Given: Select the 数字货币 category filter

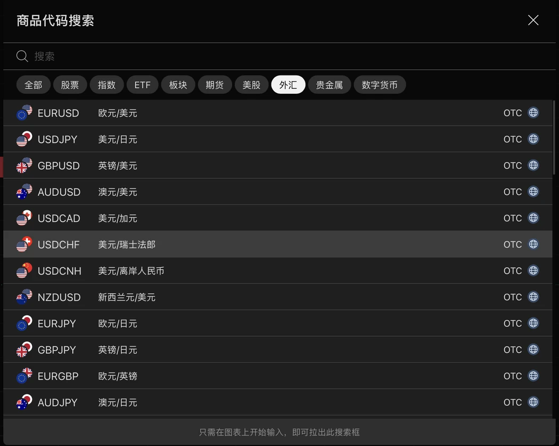Looking at the screenshot, I should click(x=380, y=85).
